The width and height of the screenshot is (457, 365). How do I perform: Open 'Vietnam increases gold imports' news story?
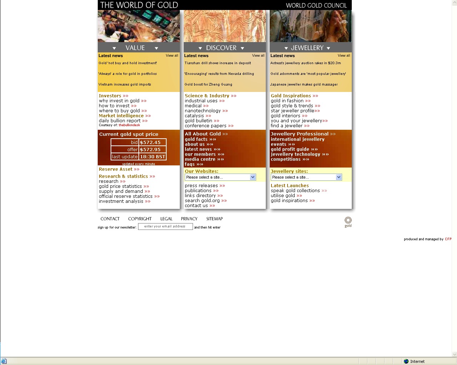(x=125, y=84)
